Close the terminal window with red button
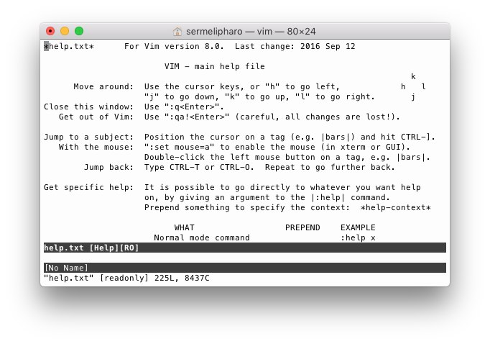Screen dimensions: 490x344 (50, 31)
